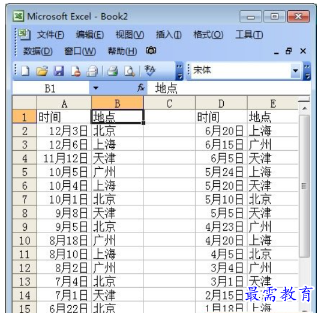Select row 1 header
The image size is (318, 313).
pyautogui.click(x=25, y=117)
